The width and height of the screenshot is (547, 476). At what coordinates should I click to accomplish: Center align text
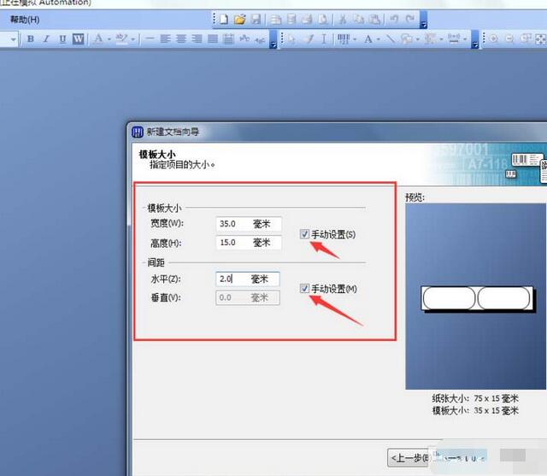(181, 38)
